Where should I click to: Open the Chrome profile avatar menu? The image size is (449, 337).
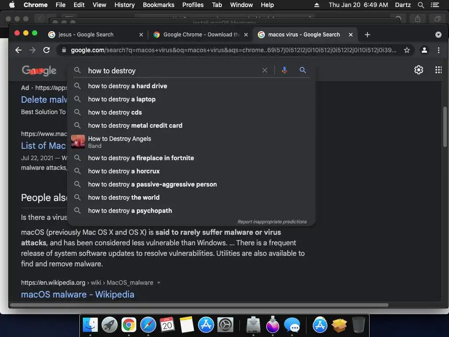424,50
